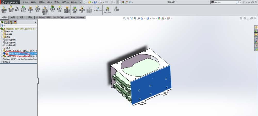This screenshot has width=258, height=116.
Task: Click the Edit Appearance color ball icon
Action: (159, 18)
